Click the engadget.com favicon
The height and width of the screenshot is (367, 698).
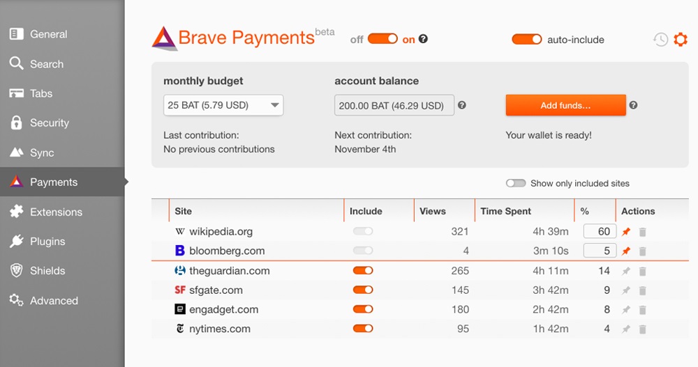180,309
